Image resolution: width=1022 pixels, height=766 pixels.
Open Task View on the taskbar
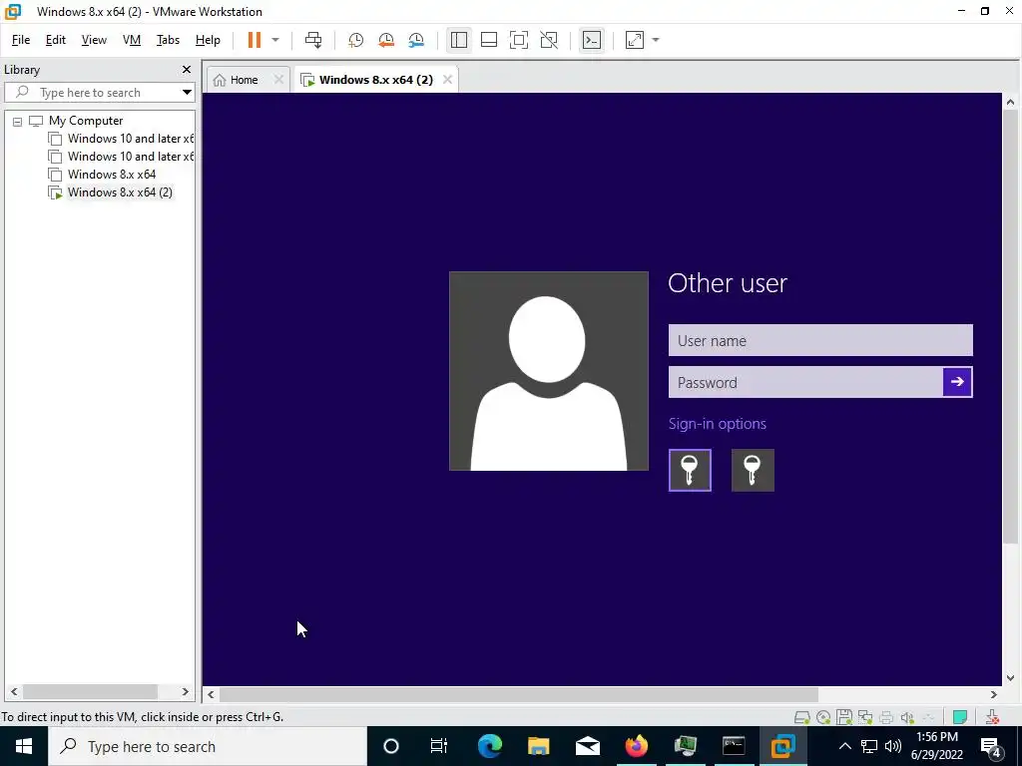(439, 746)
